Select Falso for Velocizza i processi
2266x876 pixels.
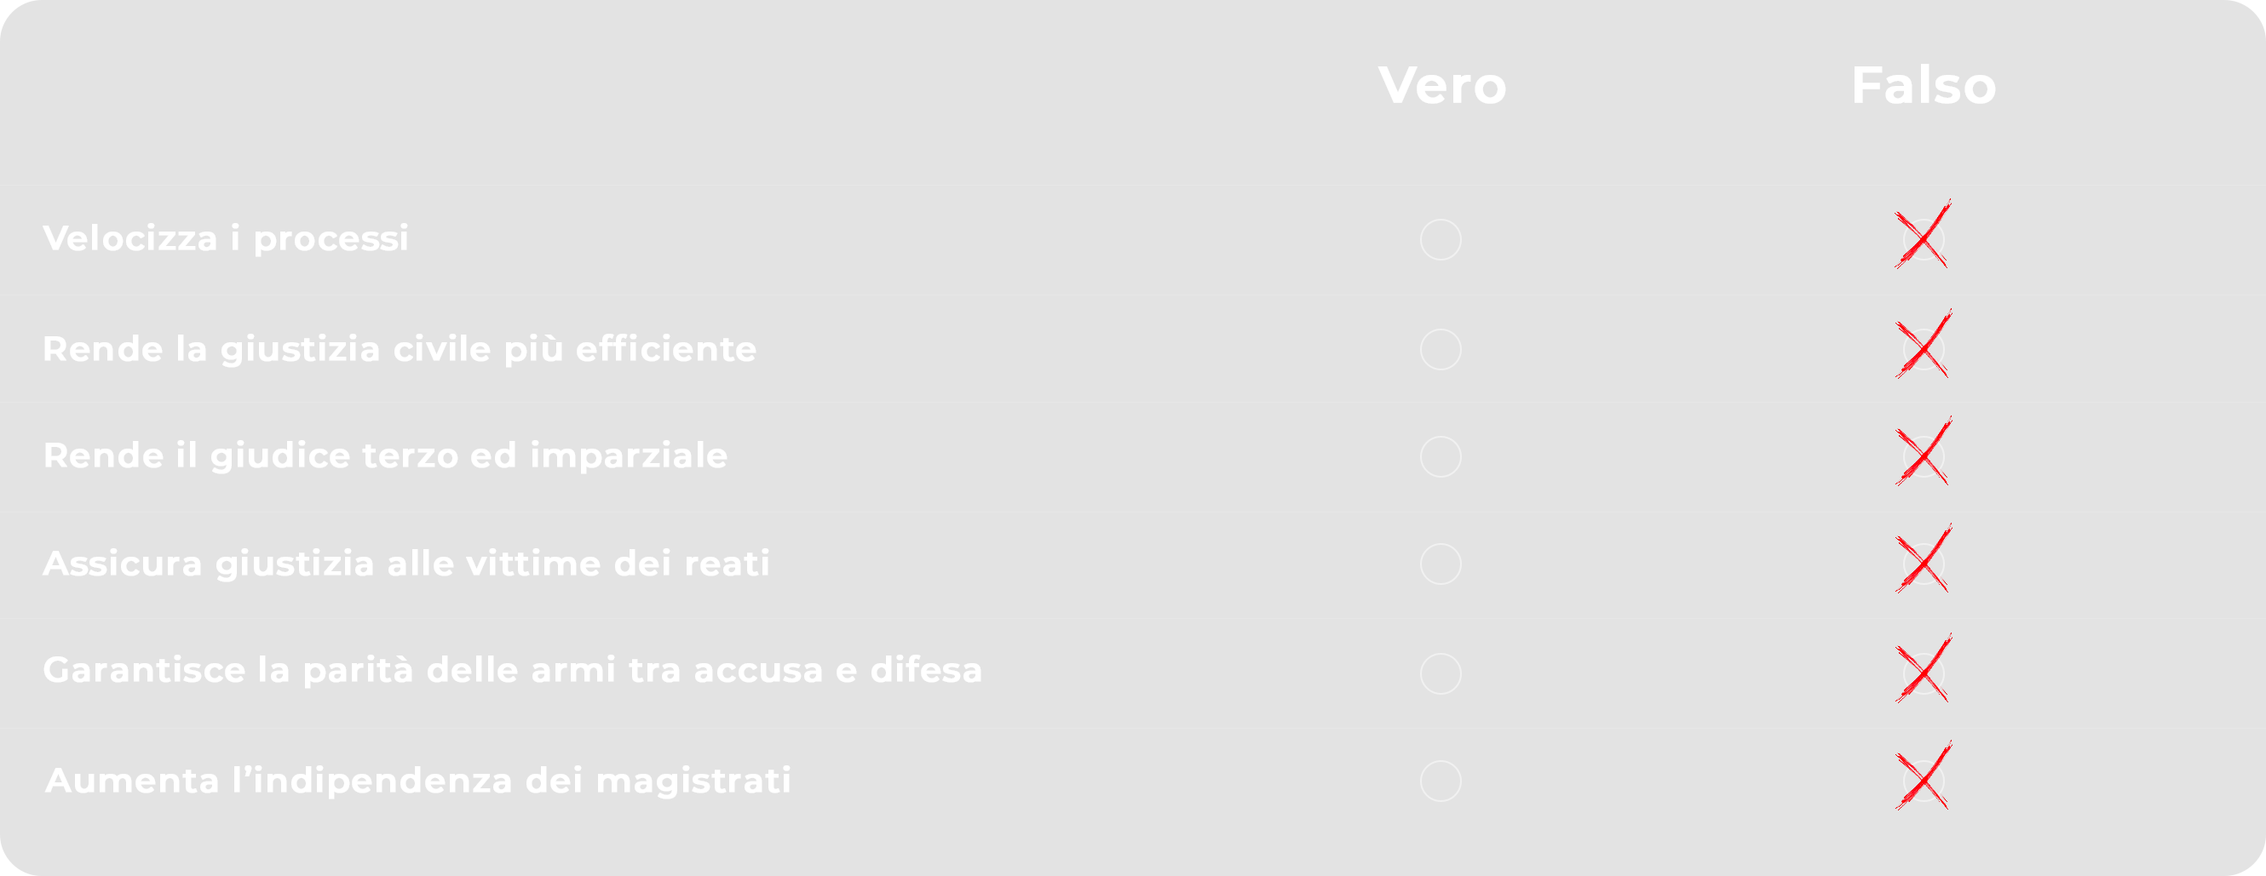[x=1923, y=240]
